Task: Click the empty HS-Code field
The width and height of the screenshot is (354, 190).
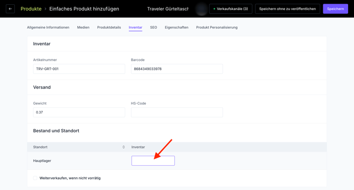Action: pyautogui.click(x=177, y=112)
